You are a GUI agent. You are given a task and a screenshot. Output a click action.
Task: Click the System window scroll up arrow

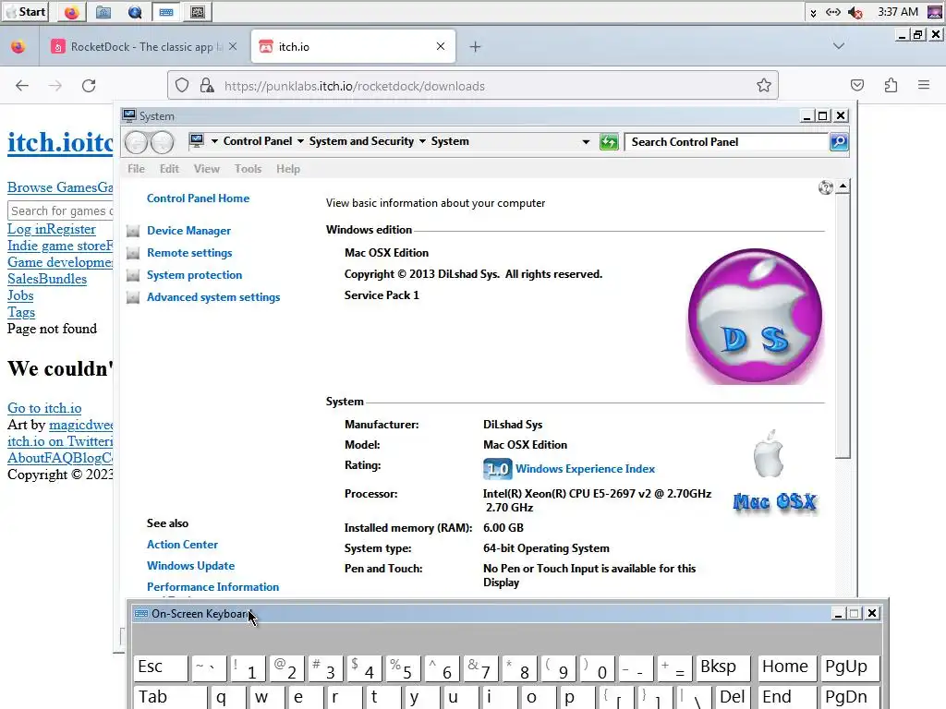tap(843, 186)
